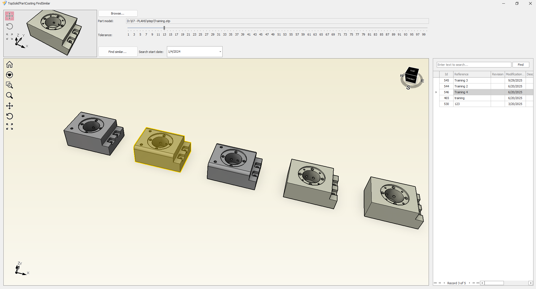
Task: Click the rotate tool in main viewport
Action: click(10, 116)
